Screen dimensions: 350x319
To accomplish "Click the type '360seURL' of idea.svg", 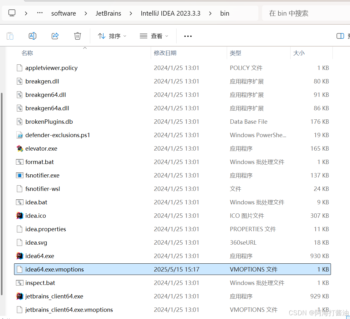I will [x=243, y=242].
